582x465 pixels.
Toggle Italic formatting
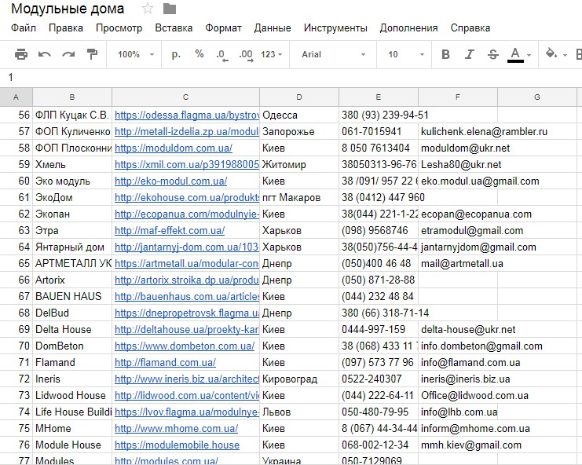[x=470, y=54]
